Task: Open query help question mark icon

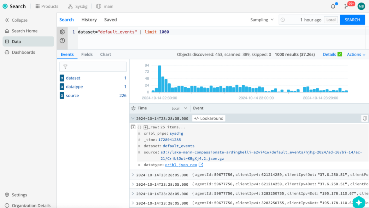Action: coord(62,41)
